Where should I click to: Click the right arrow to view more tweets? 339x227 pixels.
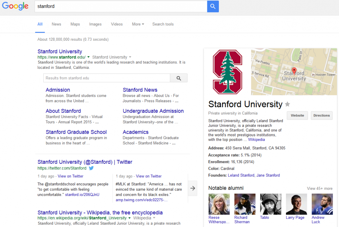pyautogui.click(x=193, y=188)
